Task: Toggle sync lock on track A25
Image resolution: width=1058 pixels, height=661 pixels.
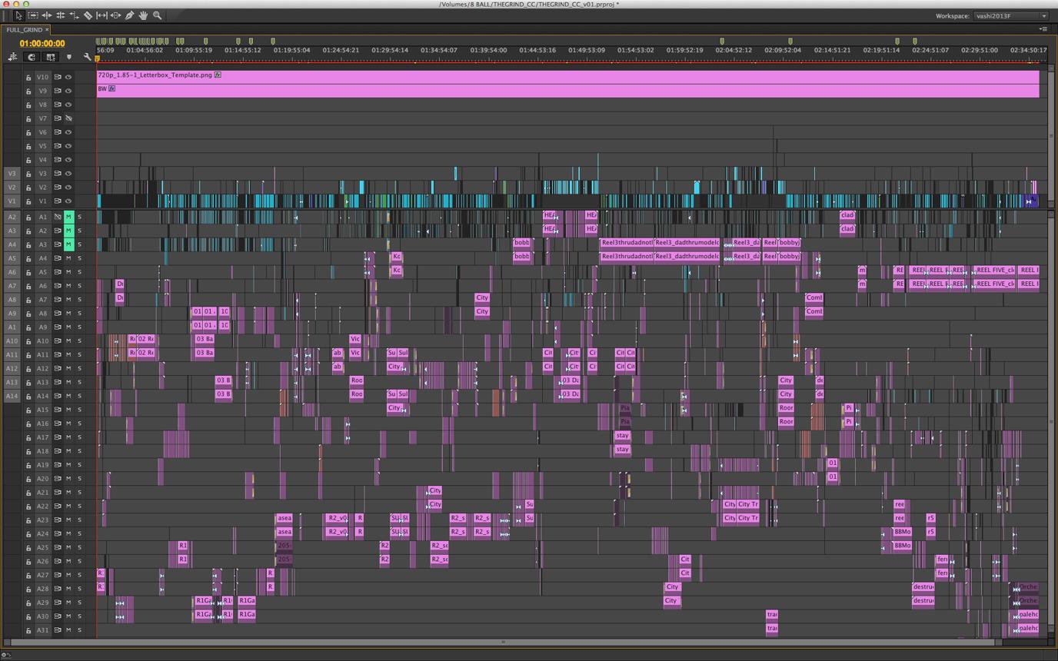Action: [57, 547]
